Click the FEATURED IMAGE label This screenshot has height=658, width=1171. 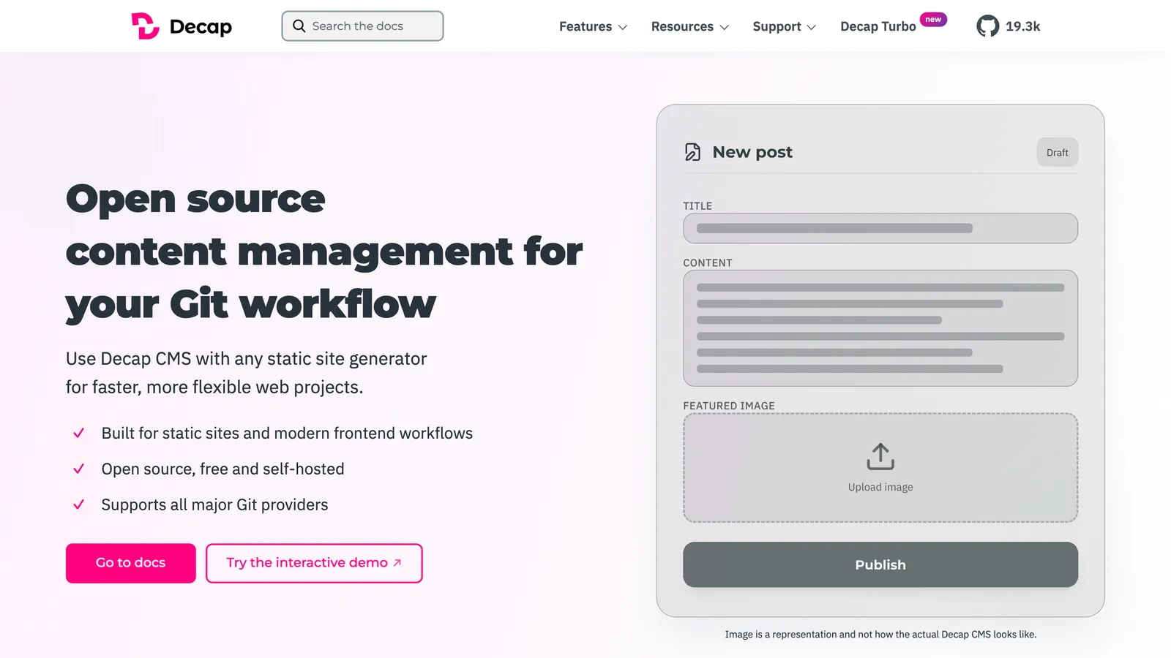coord(729,406)
